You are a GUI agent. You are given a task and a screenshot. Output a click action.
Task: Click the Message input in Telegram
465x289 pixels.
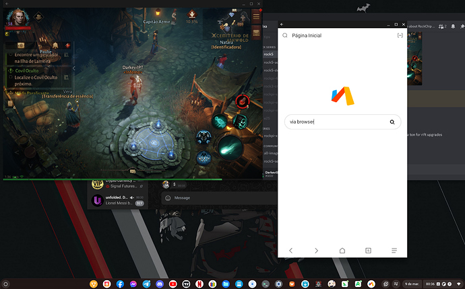[220, 198]
